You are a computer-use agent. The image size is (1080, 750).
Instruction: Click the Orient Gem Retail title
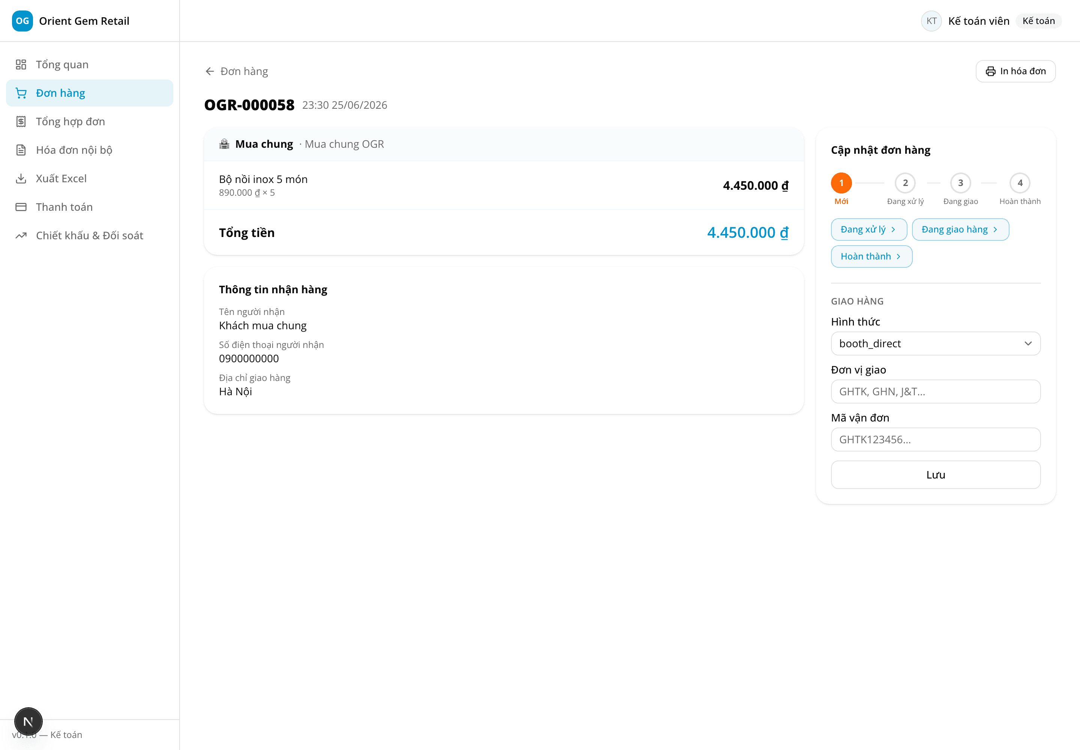(84, 21)
